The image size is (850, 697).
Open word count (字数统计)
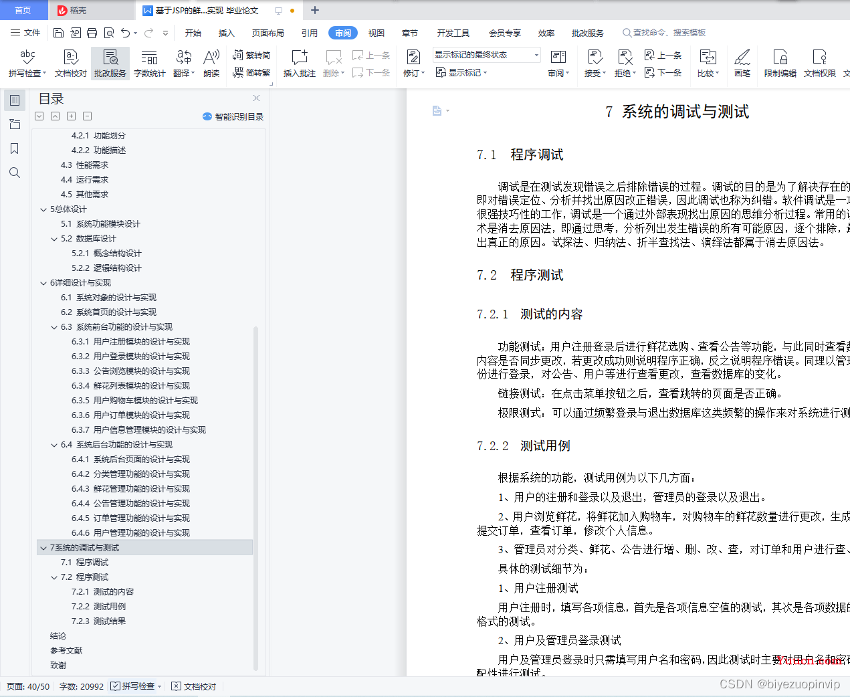(x=150, y=64)
